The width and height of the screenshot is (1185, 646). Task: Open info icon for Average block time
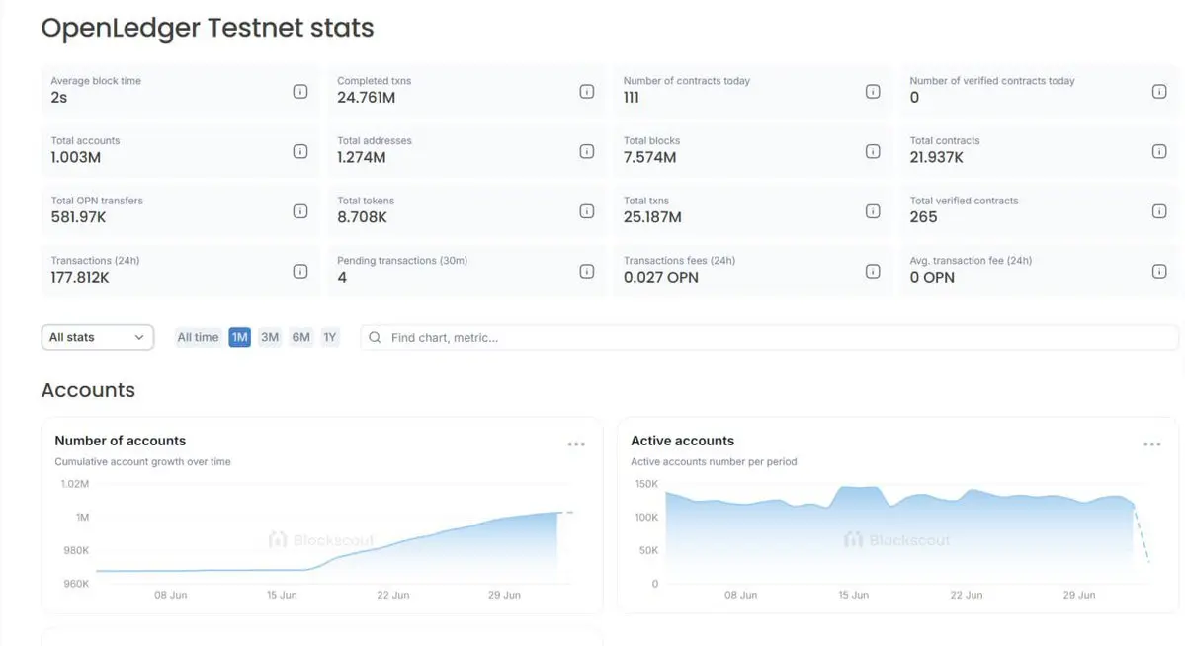click(x=300, y=92)
